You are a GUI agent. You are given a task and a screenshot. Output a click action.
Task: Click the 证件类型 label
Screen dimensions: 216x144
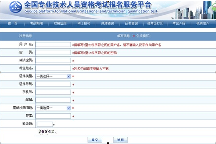[26, 76]
